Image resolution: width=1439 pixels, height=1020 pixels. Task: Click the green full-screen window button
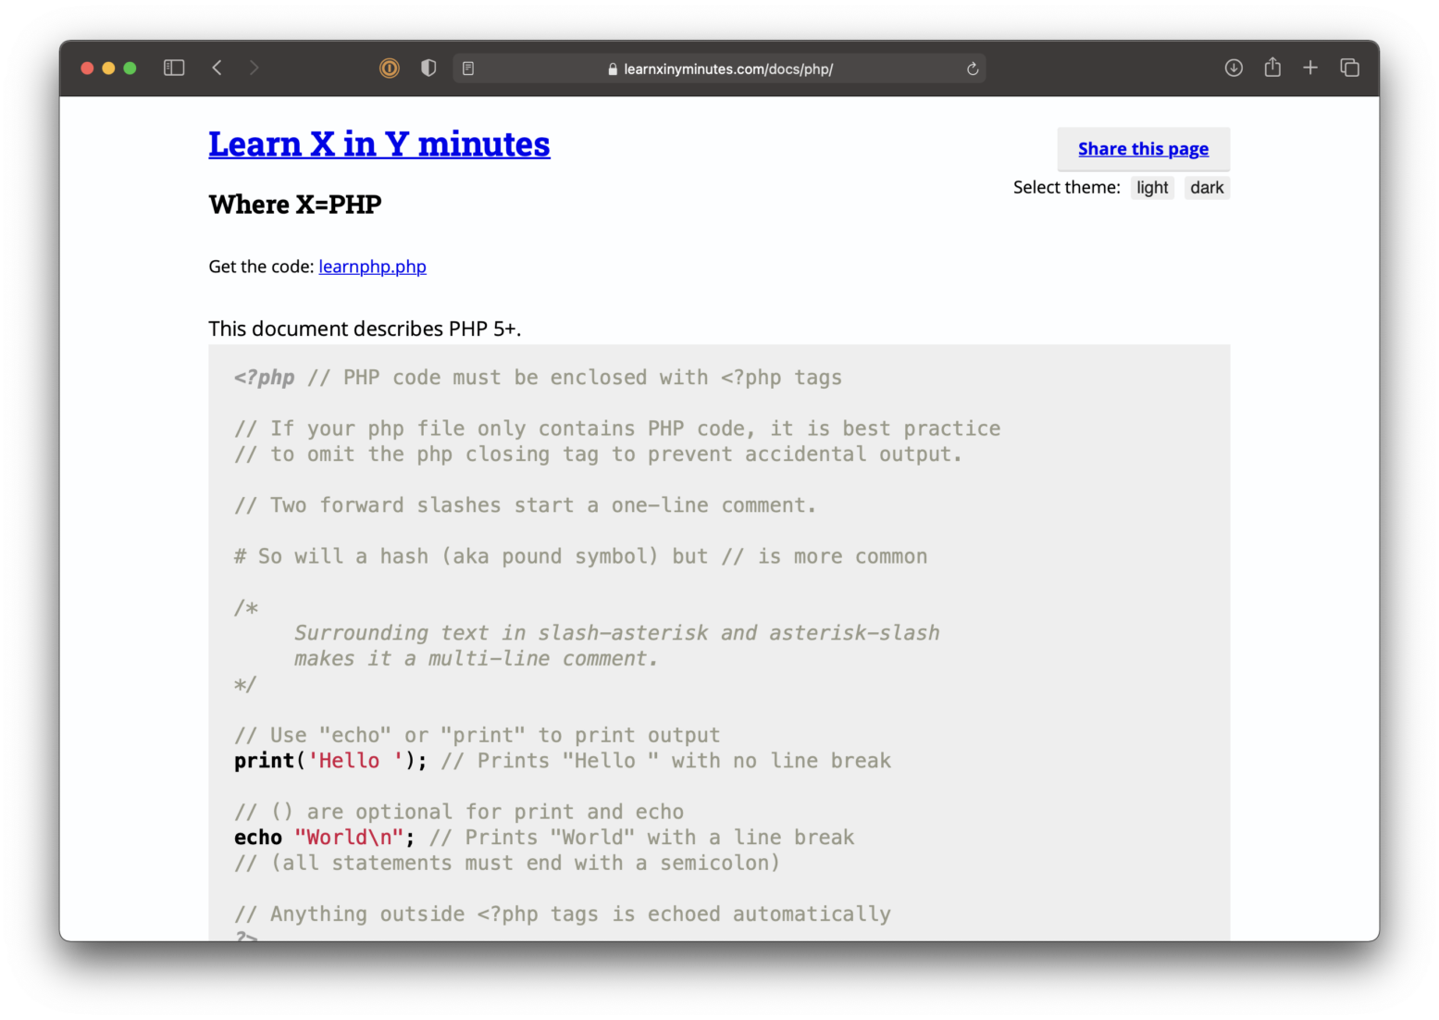pos(130,68)
